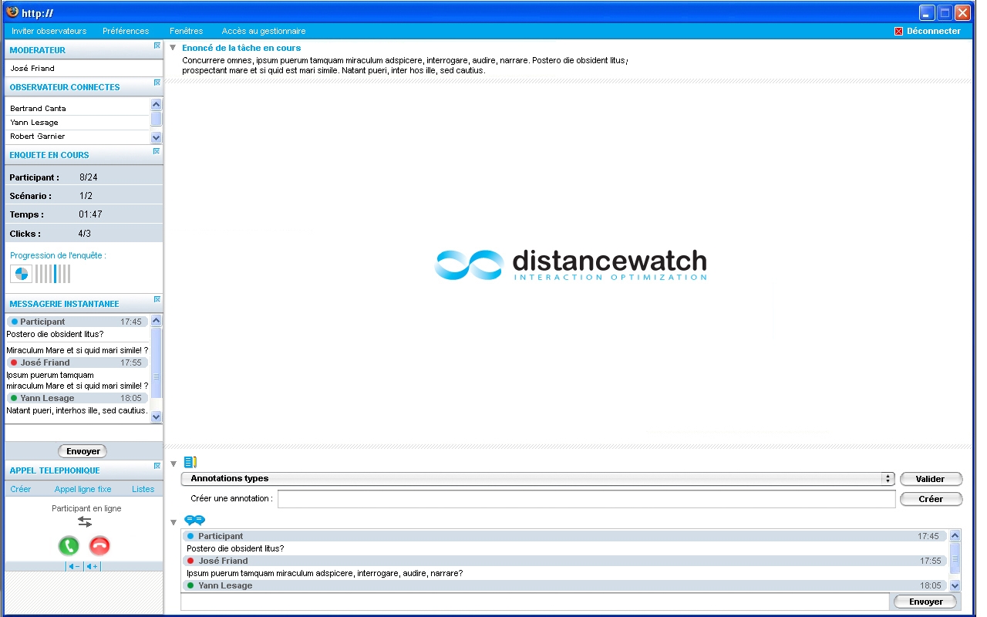Click the down arrow of the instant messenger scrollbar

157,416
